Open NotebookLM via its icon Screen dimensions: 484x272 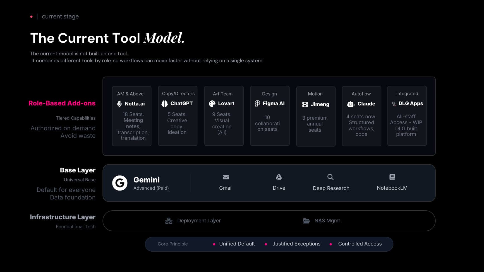coord(392,177)
